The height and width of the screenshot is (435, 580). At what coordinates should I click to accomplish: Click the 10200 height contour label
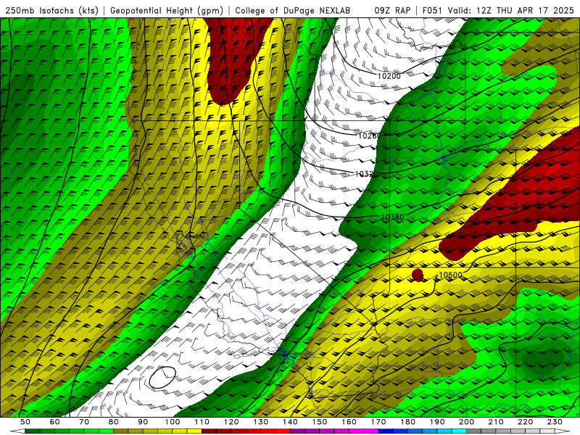389,76
